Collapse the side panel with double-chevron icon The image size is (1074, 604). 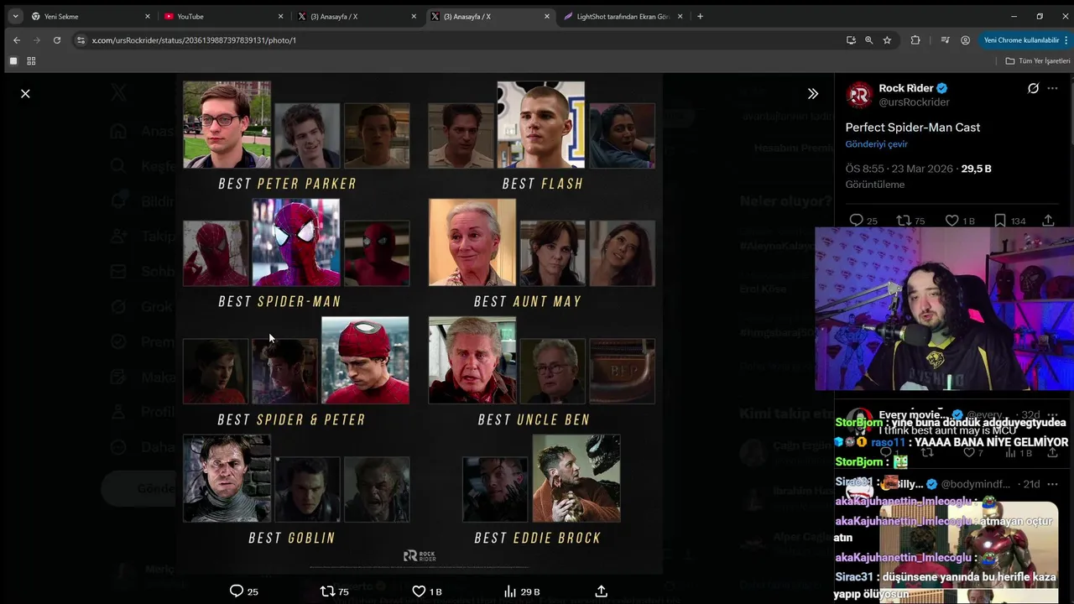click(812, 93)
